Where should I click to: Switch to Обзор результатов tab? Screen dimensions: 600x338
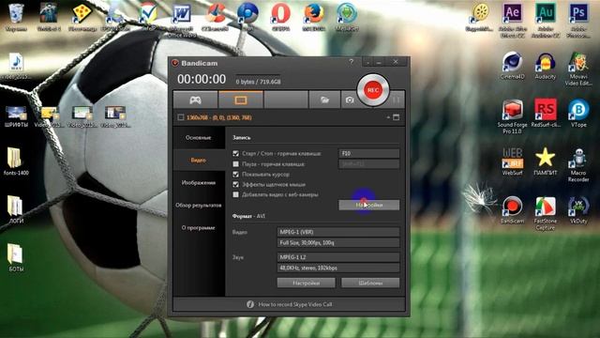click(x=199, y=206)
